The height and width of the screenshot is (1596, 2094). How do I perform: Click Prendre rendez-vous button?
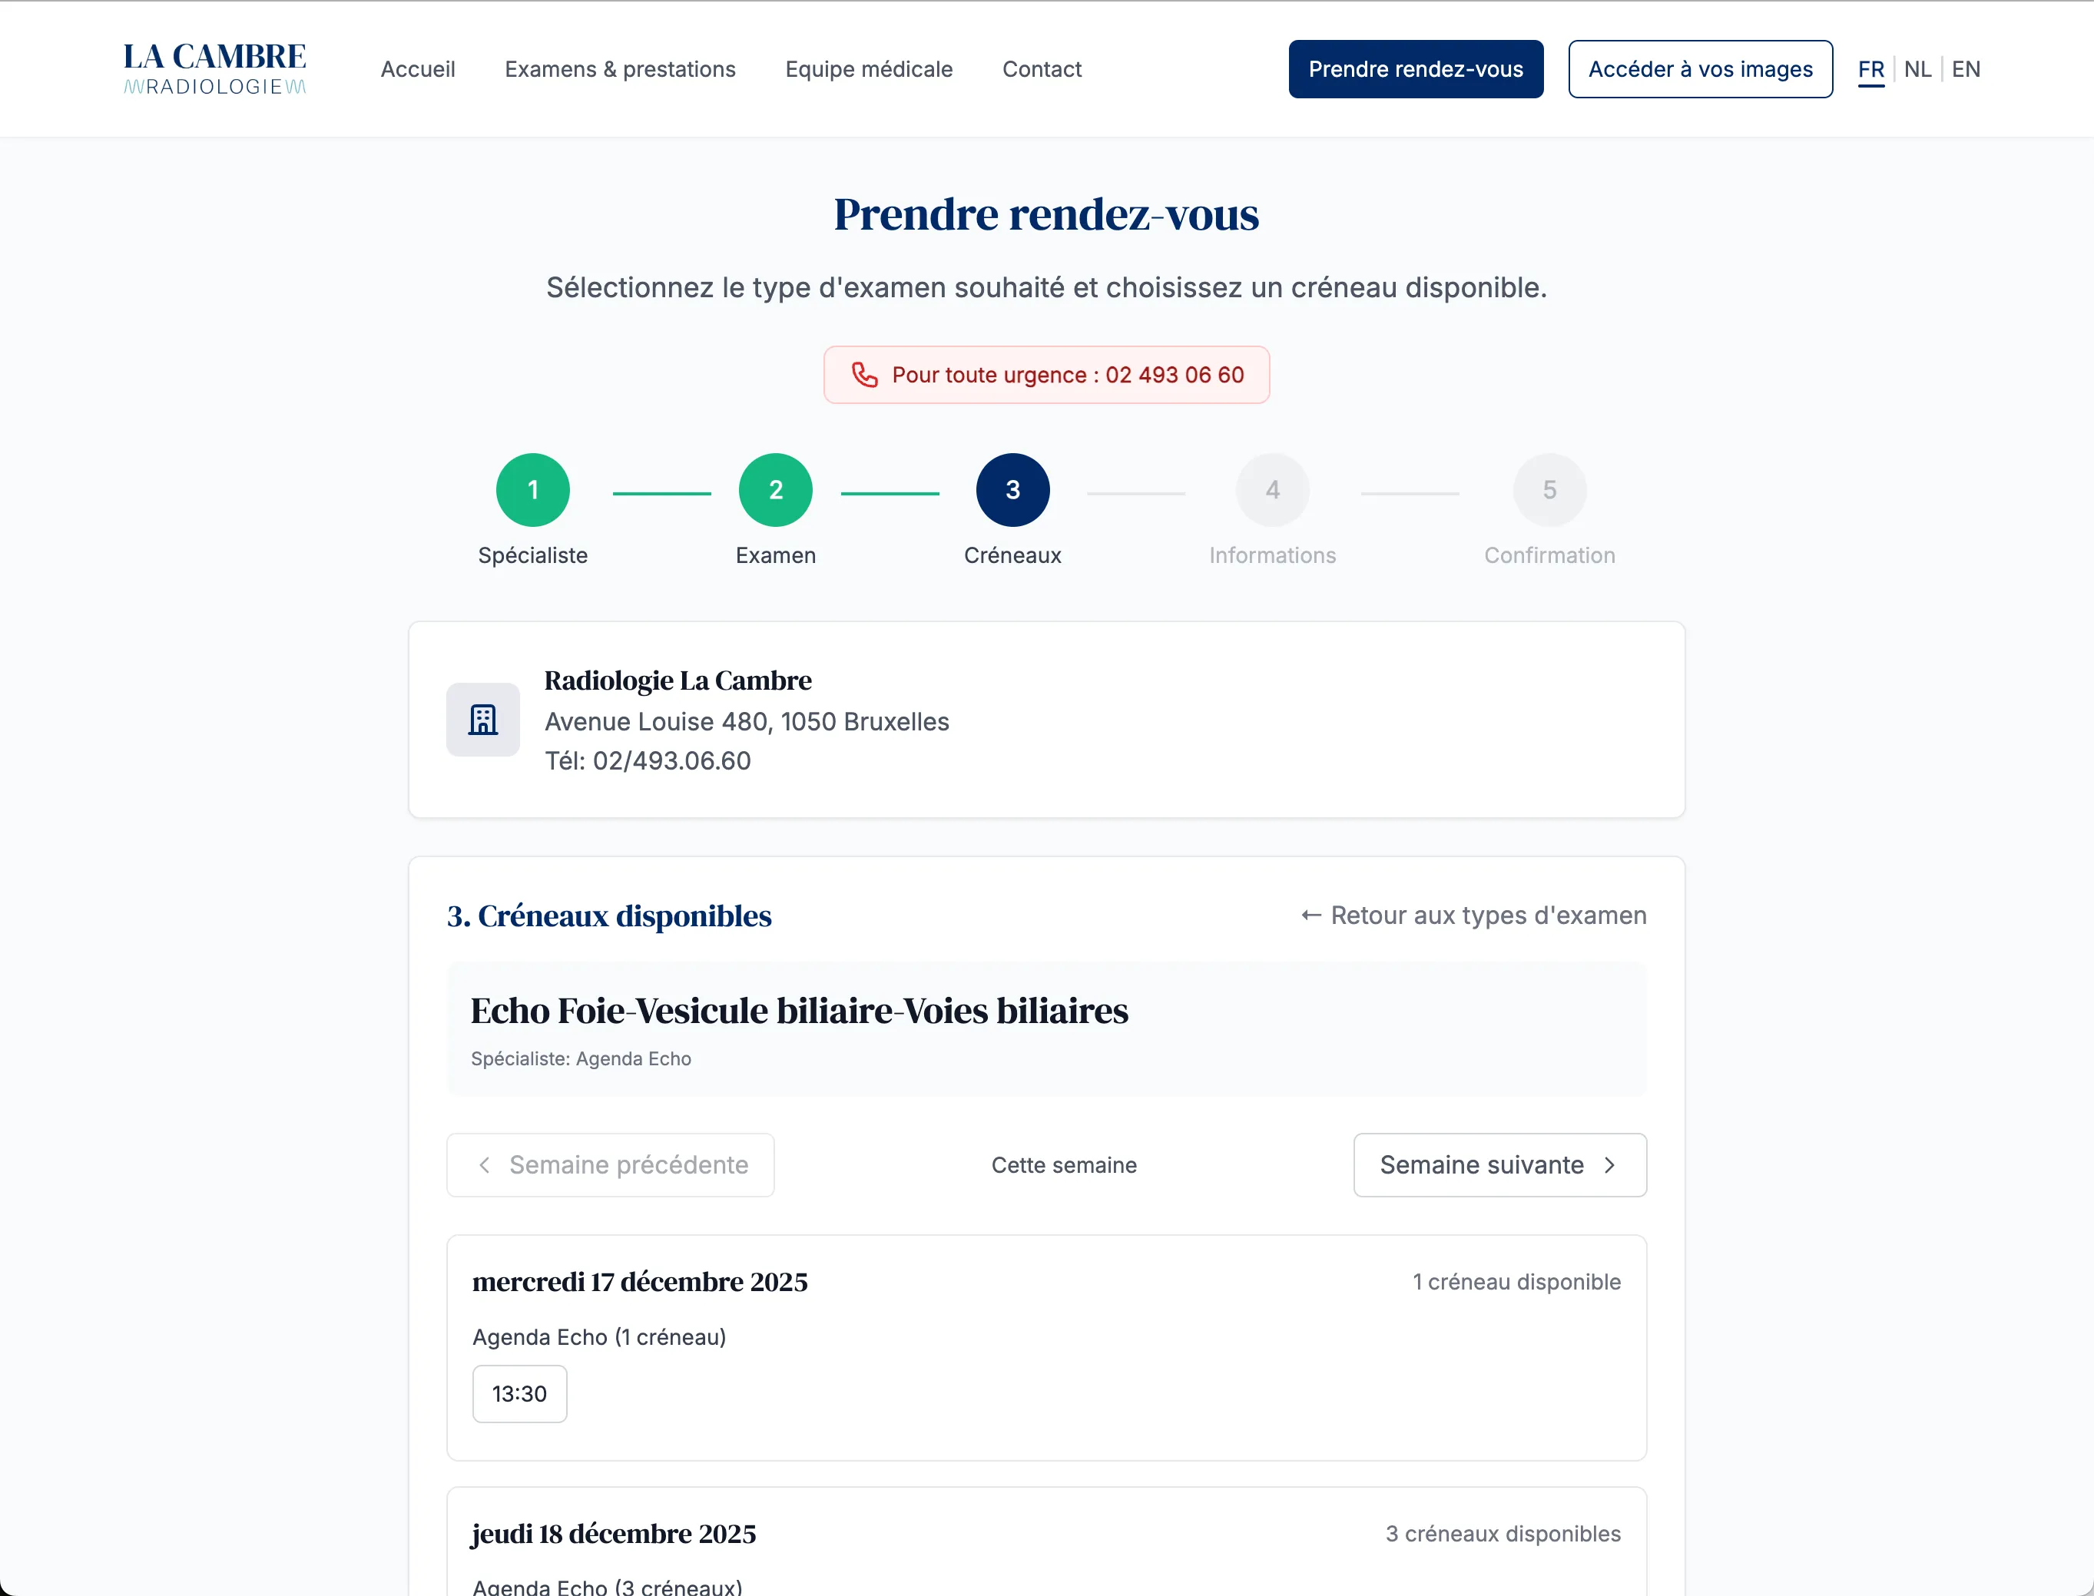(1415, 68)
